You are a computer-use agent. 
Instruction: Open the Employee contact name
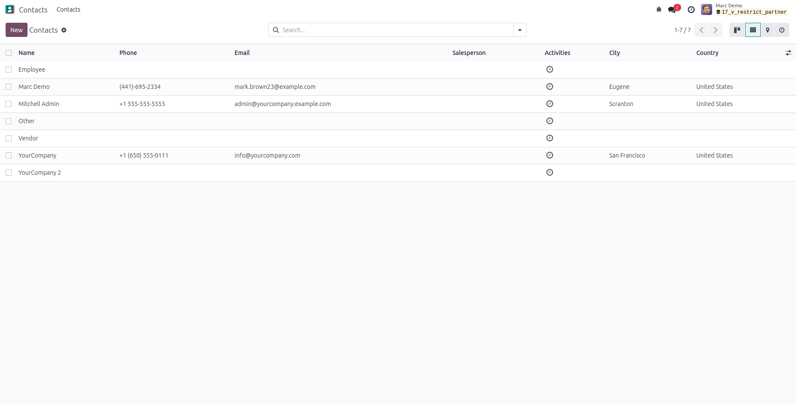[32, 70]
